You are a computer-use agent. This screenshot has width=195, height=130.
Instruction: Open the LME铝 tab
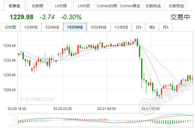tap(84, 6)
